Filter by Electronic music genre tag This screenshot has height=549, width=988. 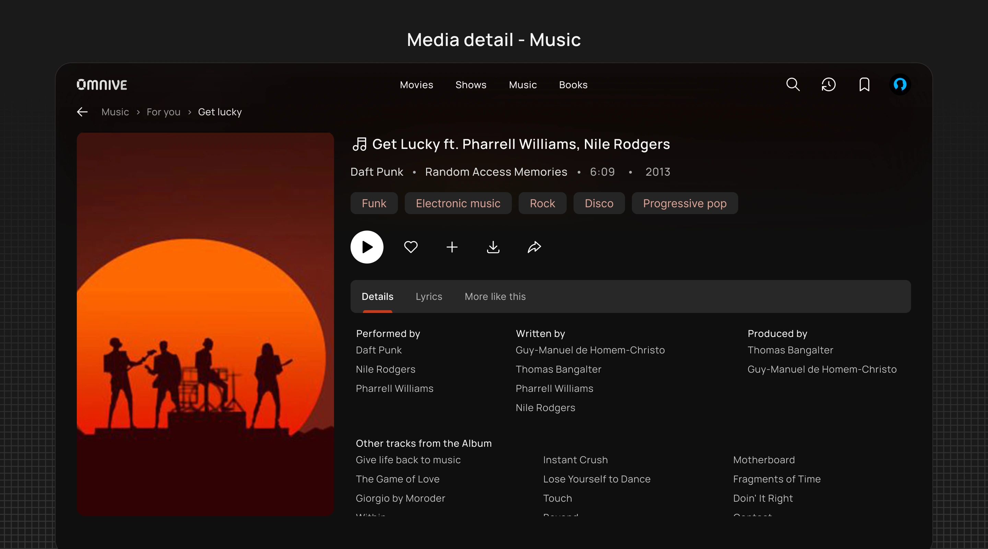coord(458,203)
